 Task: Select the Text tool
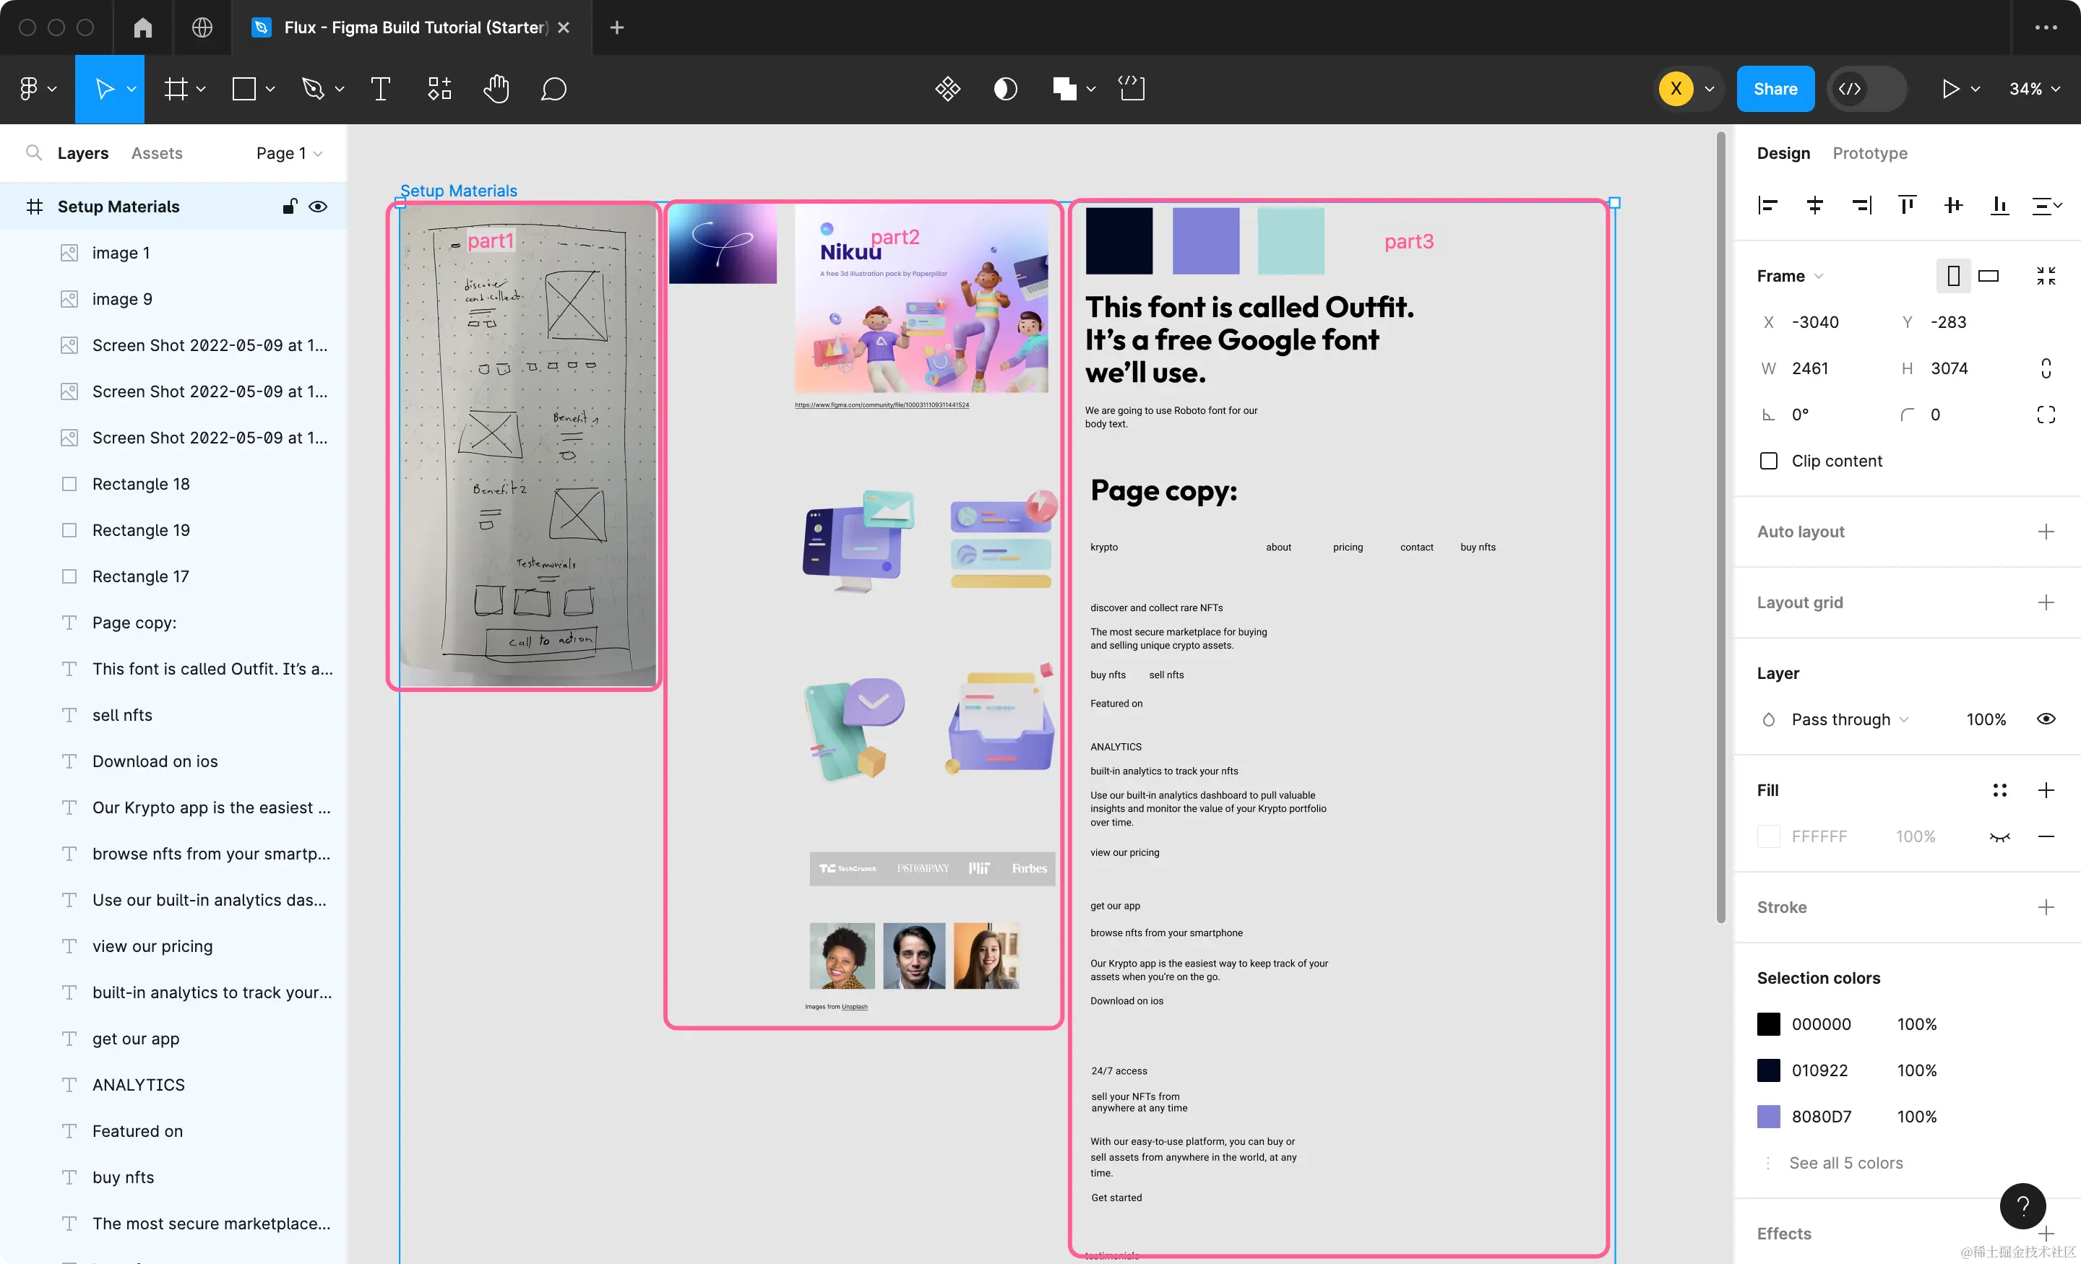click(380, 90)
